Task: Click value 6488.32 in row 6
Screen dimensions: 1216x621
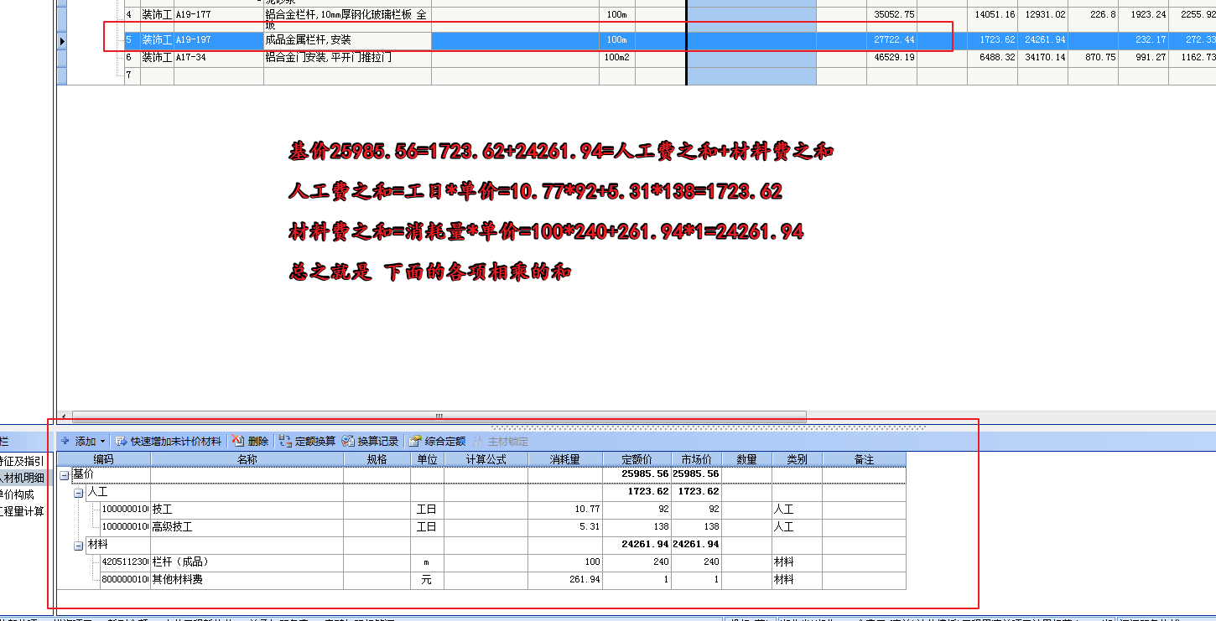Action: pos(997,58)
